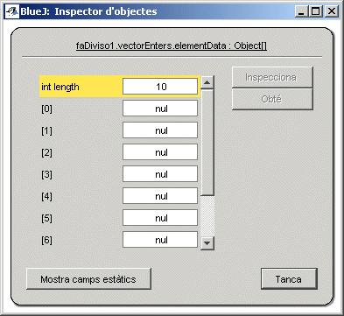The height and width of the screenshot is (316, 344).
Task: Click the Tanca button
Action: pos(289,279)
